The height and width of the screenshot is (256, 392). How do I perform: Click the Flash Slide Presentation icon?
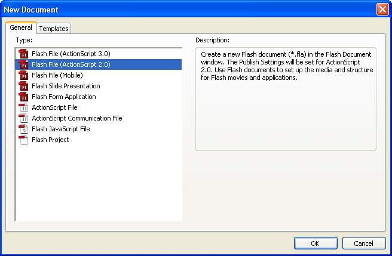24,86
